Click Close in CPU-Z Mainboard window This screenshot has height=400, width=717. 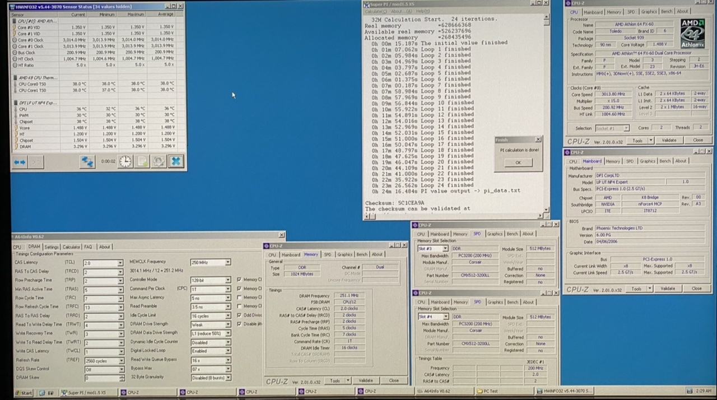click(x=696, y=289)
